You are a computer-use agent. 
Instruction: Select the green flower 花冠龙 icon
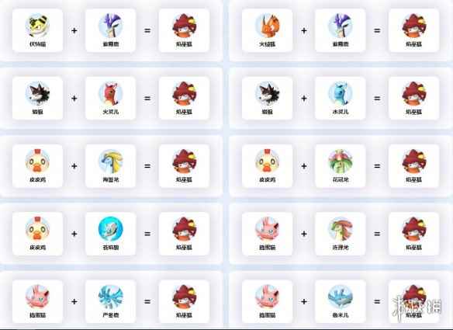[341, 161]
